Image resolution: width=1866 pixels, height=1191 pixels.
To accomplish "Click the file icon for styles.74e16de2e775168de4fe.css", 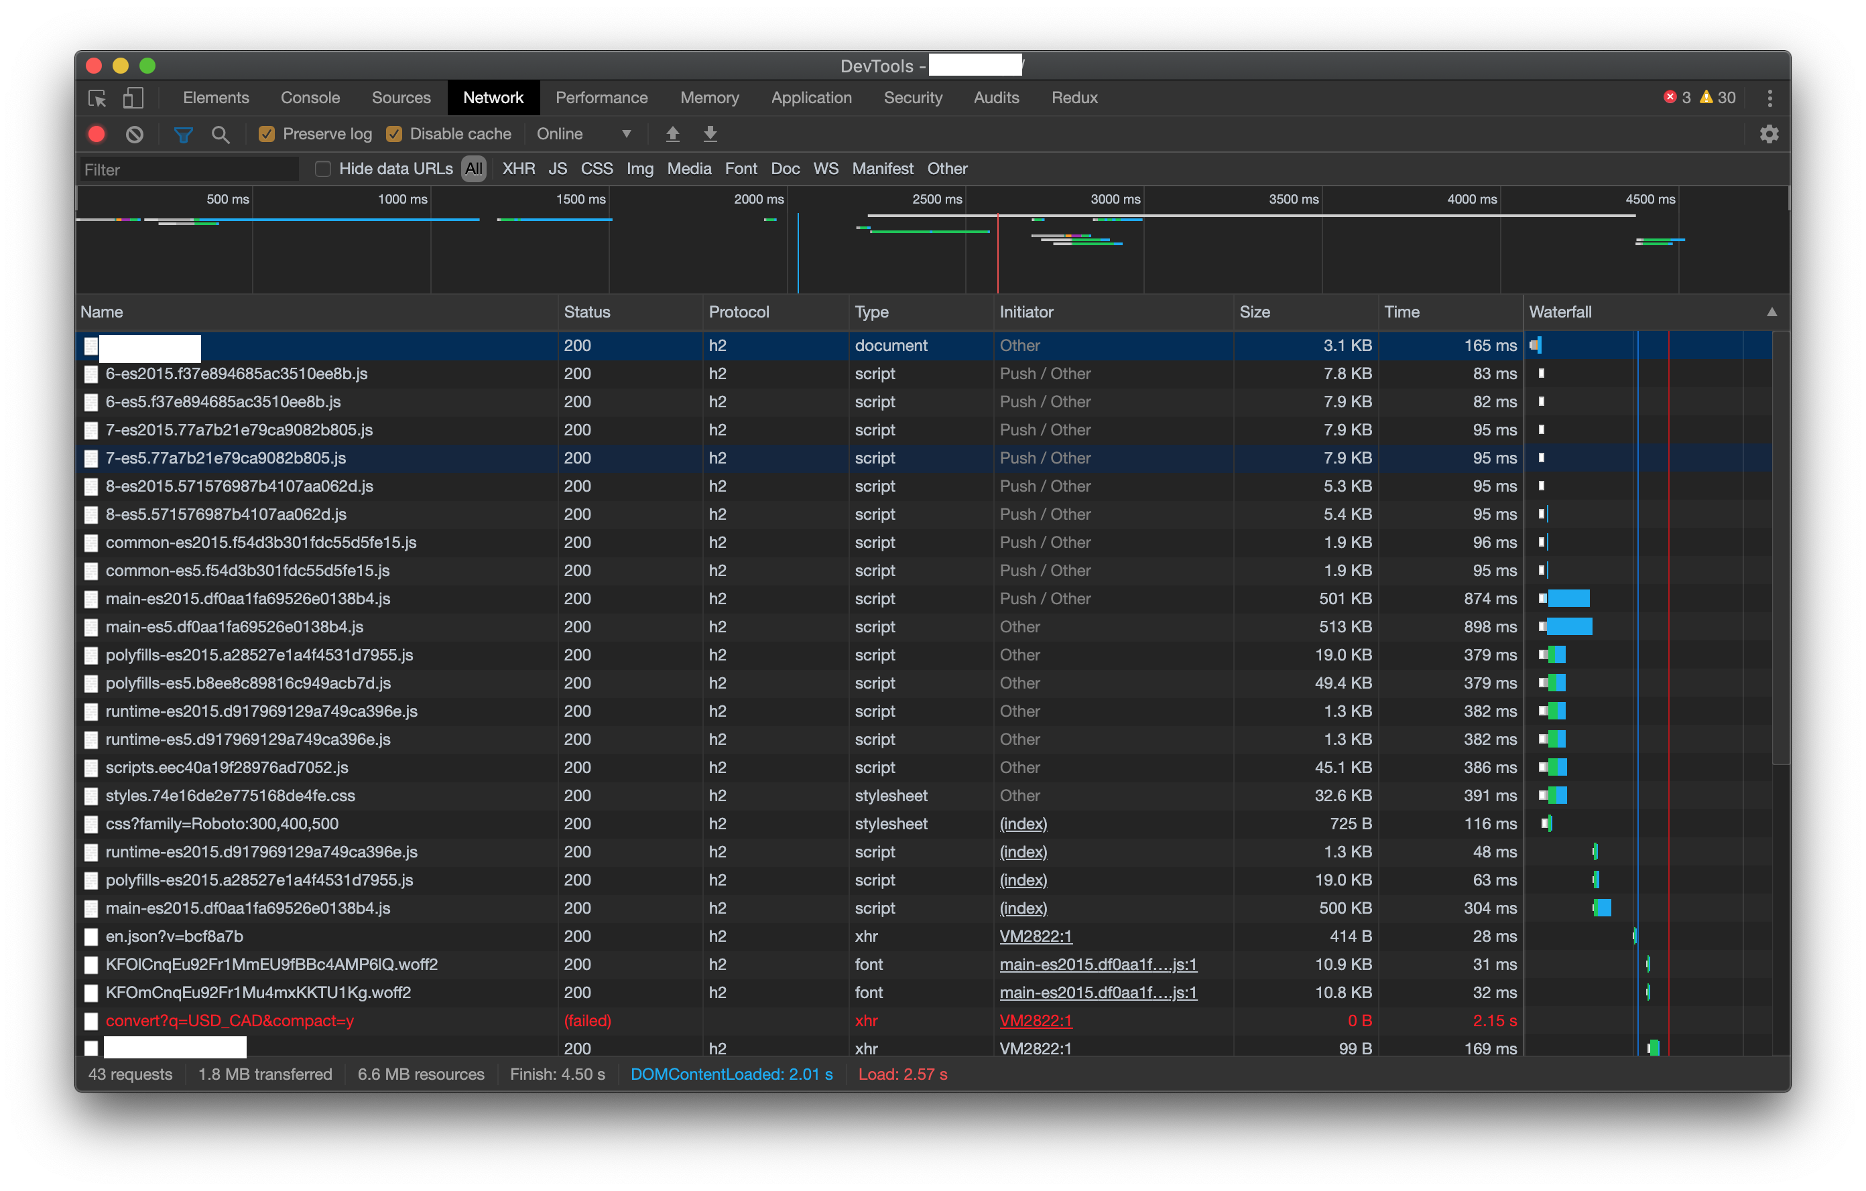I will click(91, 796).
